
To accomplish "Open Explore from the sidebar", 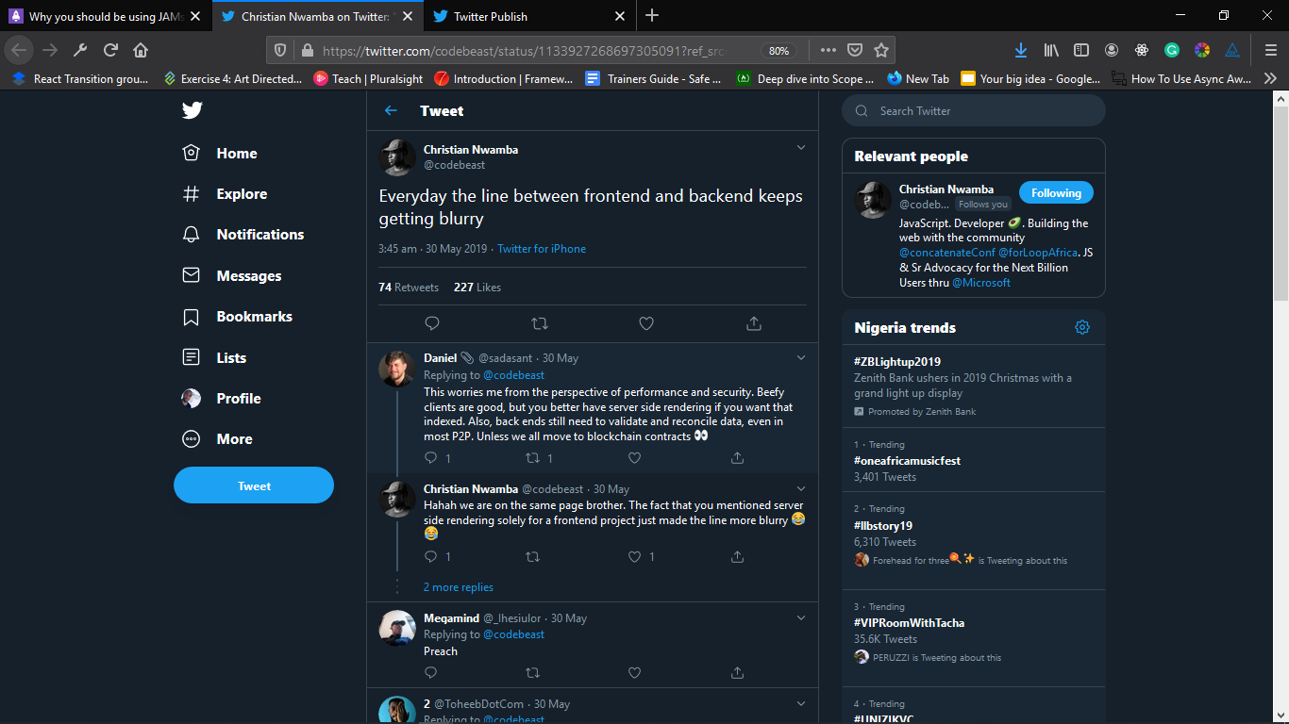I will 225,193.
